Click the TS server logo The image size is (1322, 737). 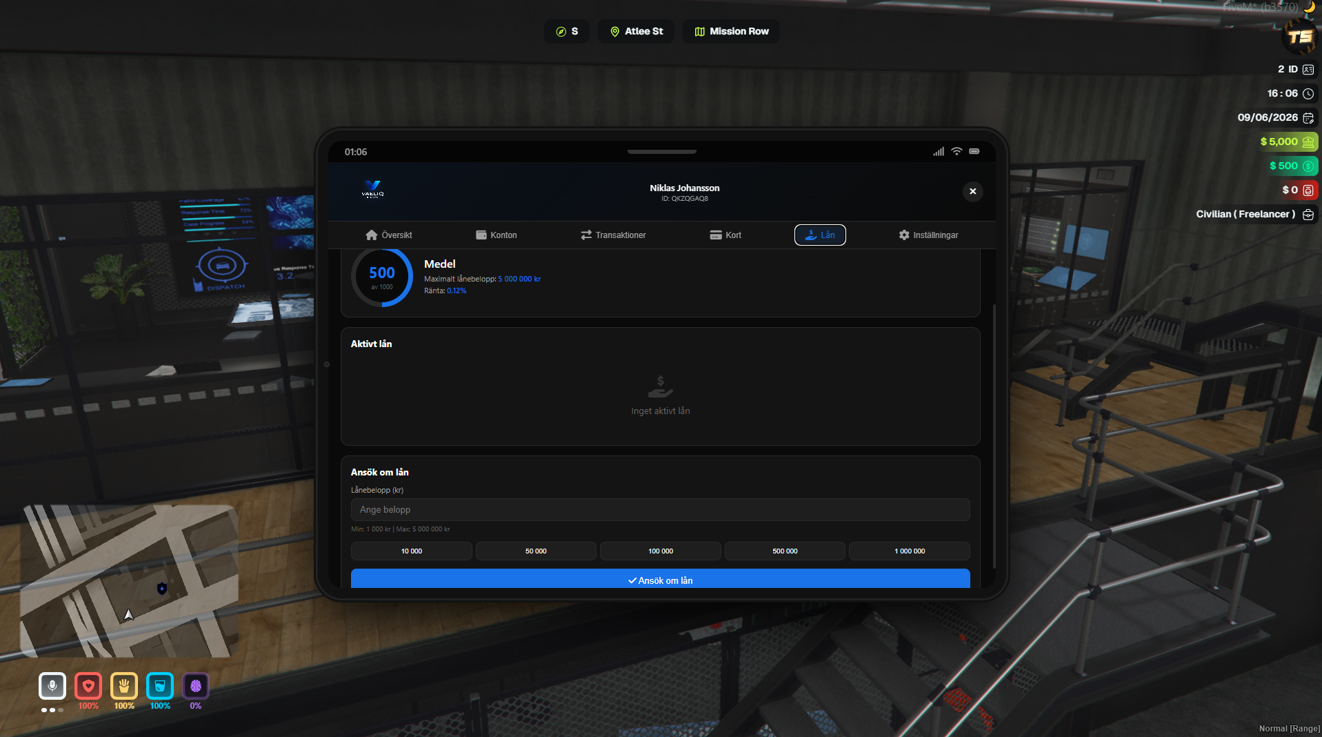pyautogui.click(x=1300, y=37)
